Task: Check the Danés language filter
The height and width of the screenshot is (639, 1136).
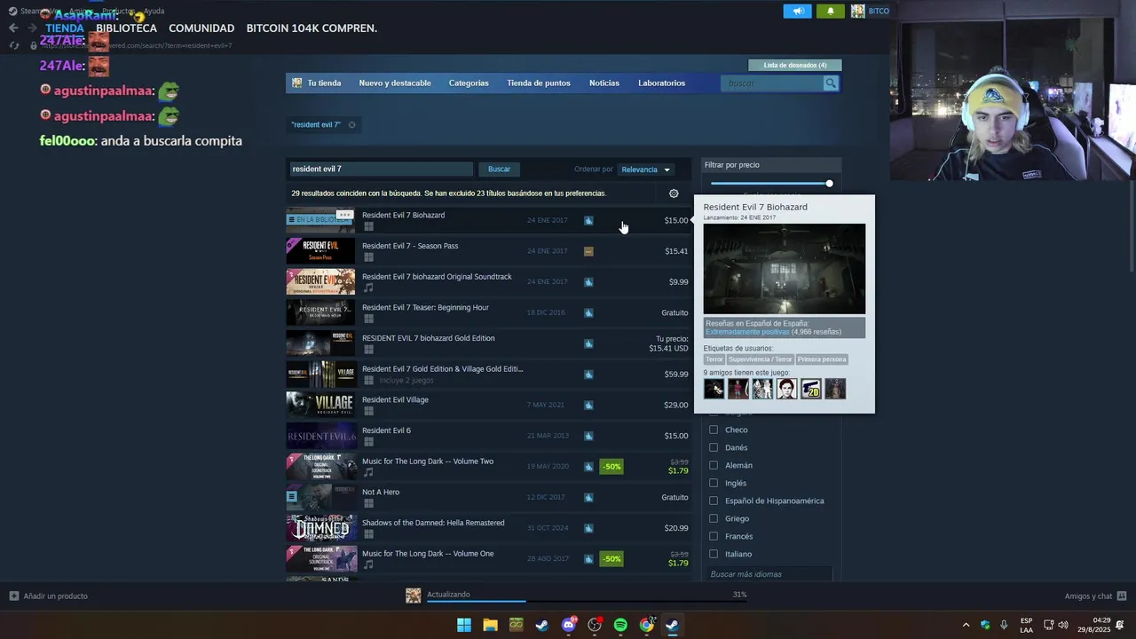Action: [714, 447]
